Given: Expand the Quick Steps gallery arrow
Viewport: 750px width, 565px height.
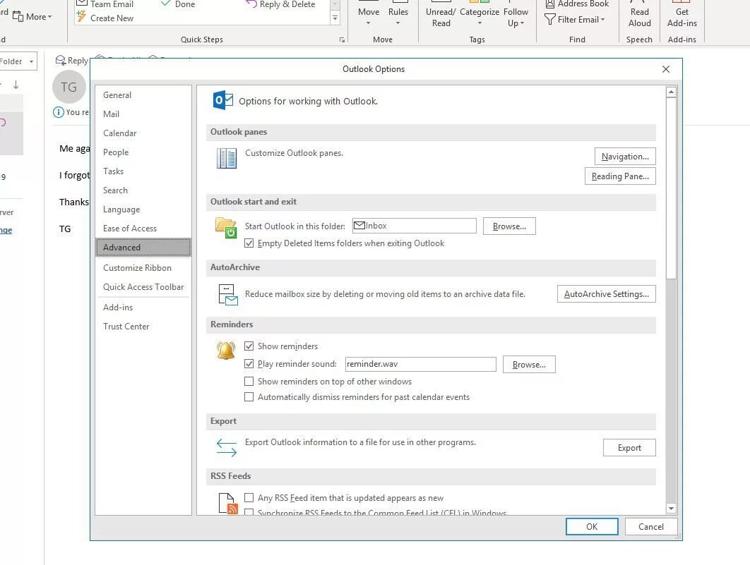Looking at the screenshot, I should coord(335,18).
